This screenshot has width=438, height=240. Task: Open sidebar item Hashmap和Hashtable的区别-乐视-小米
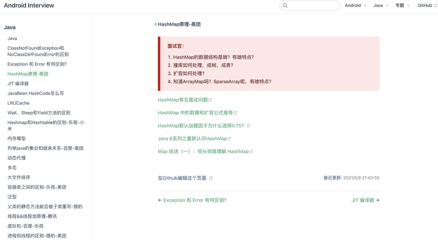(46, 125)
